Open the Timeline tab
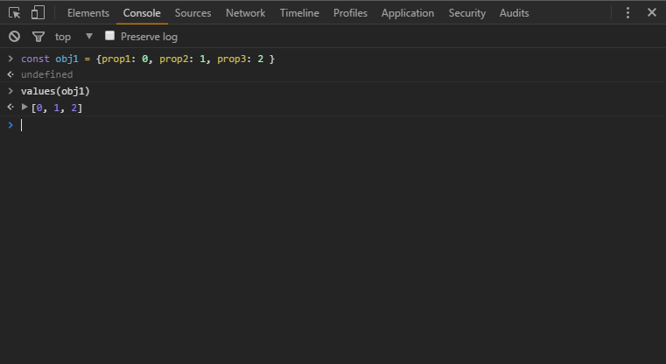The height and width of the screenshot is (364, 666). (x=299, y=13)
